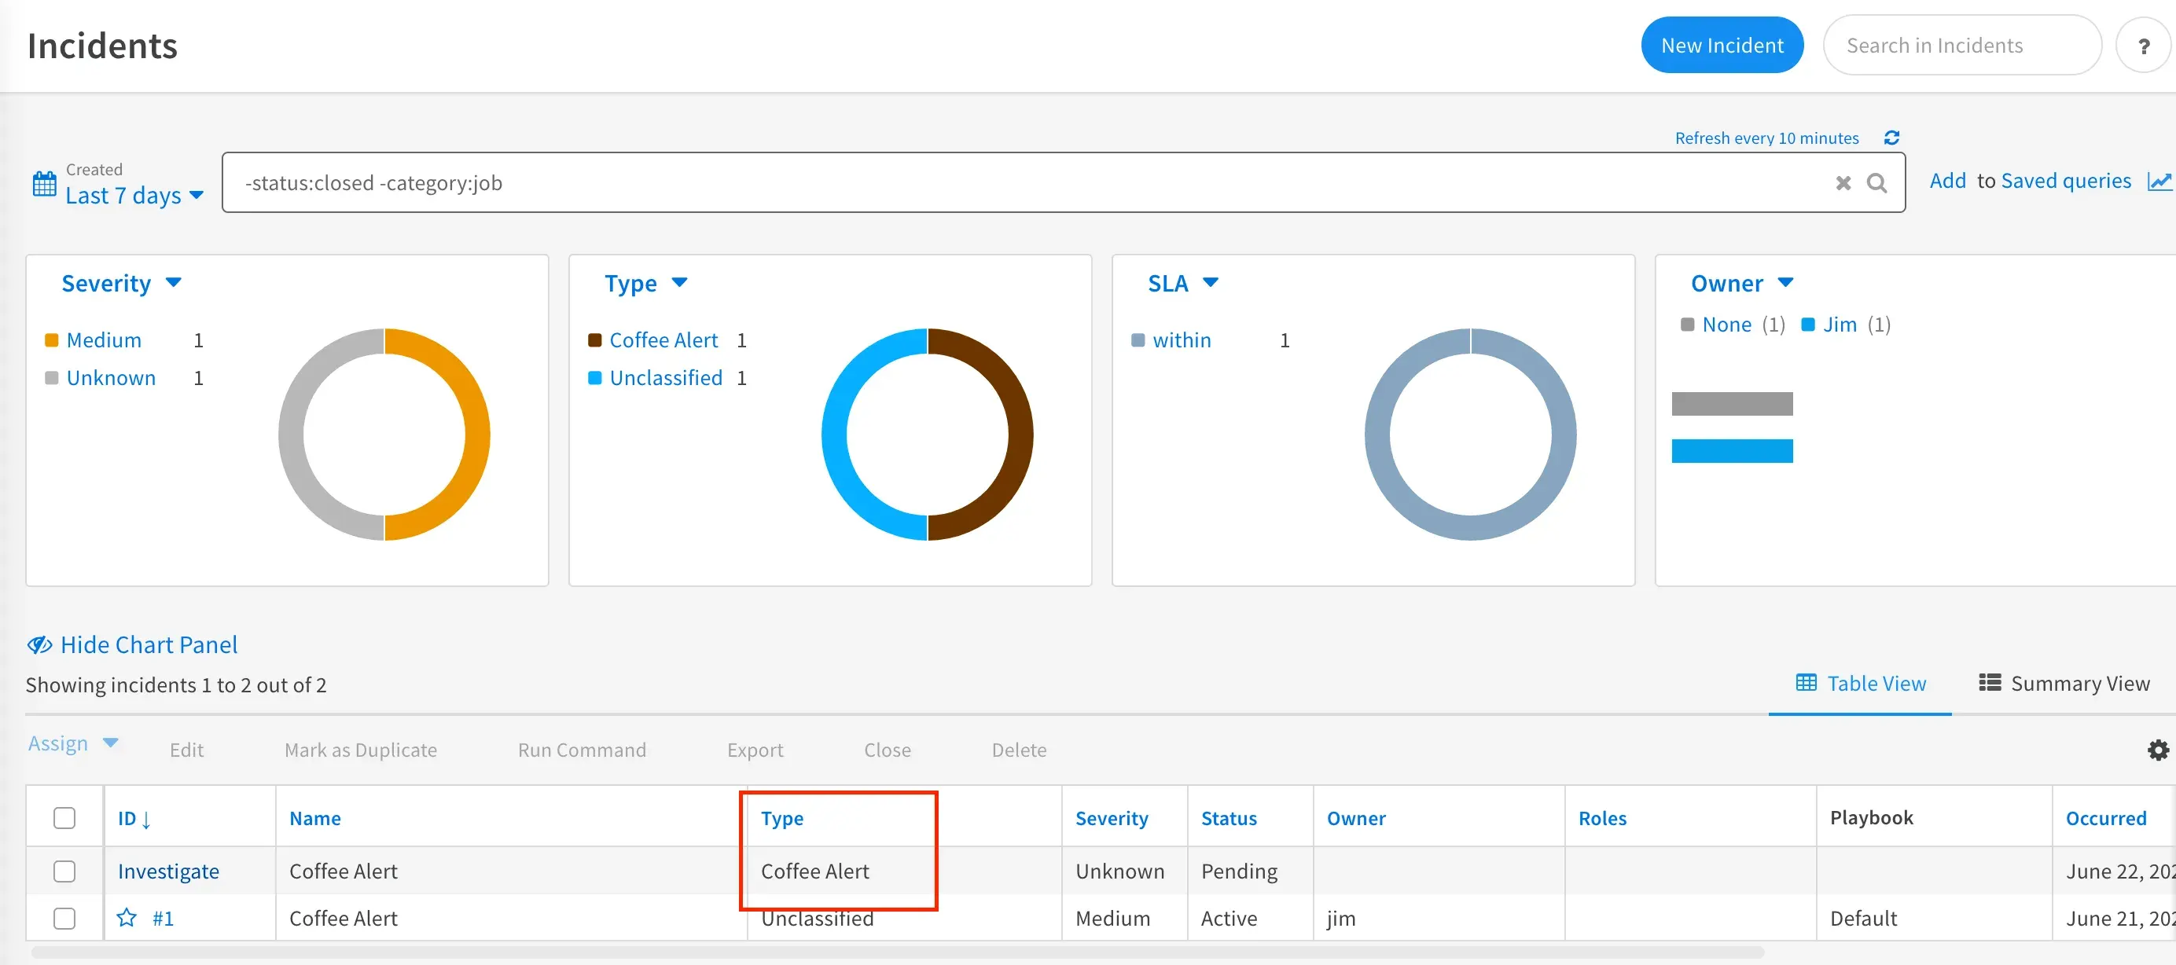2176x965 pixels.
Task: Click the horizontal table scrollbar
Action: 897,952
